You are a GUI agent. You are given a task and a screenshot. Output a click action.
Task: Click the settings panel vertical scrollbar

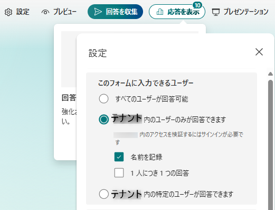pyautogui.click(x=270, y=144)
